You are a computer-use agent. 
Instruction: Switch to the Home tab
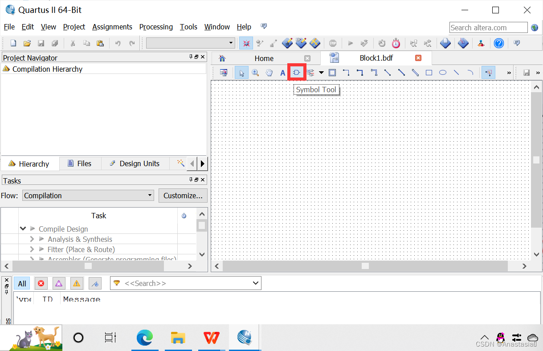point(264,58)
